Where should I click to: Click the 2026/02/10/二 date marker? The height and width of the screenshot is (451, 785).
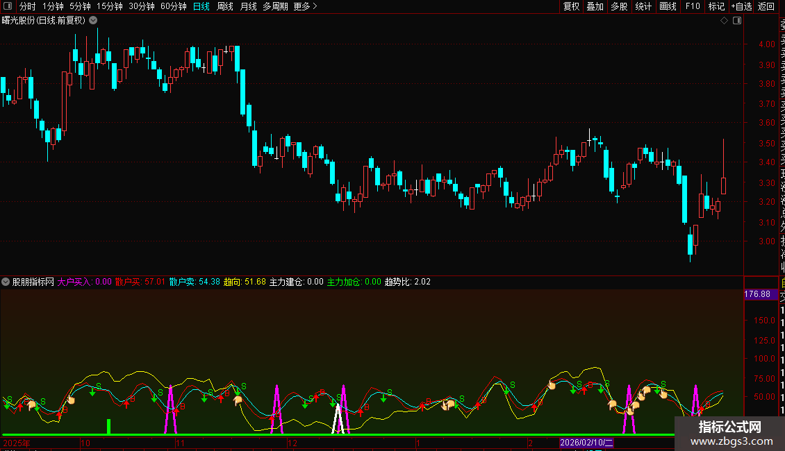pyautogui.click(x=586, y=443)
